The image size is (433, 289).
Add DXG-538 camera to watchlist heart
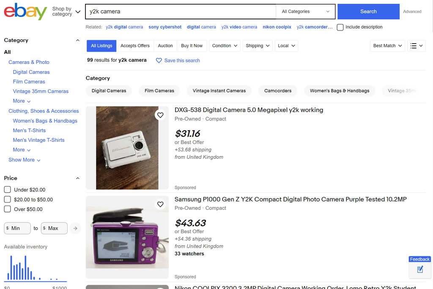tap(160, 115)
